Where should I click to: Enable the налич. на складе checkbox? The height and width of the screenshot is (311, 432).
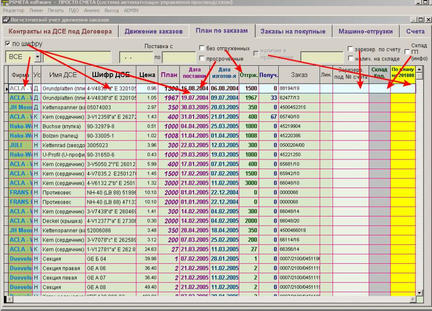(x=351, y=58)
